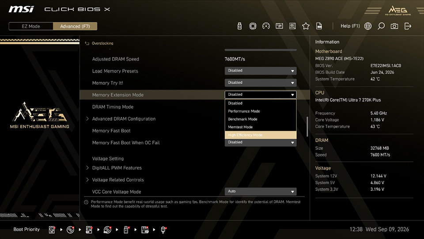Switch to EZ Mode tab
Viewport: 424px width, 239px height.
point(31,26)
